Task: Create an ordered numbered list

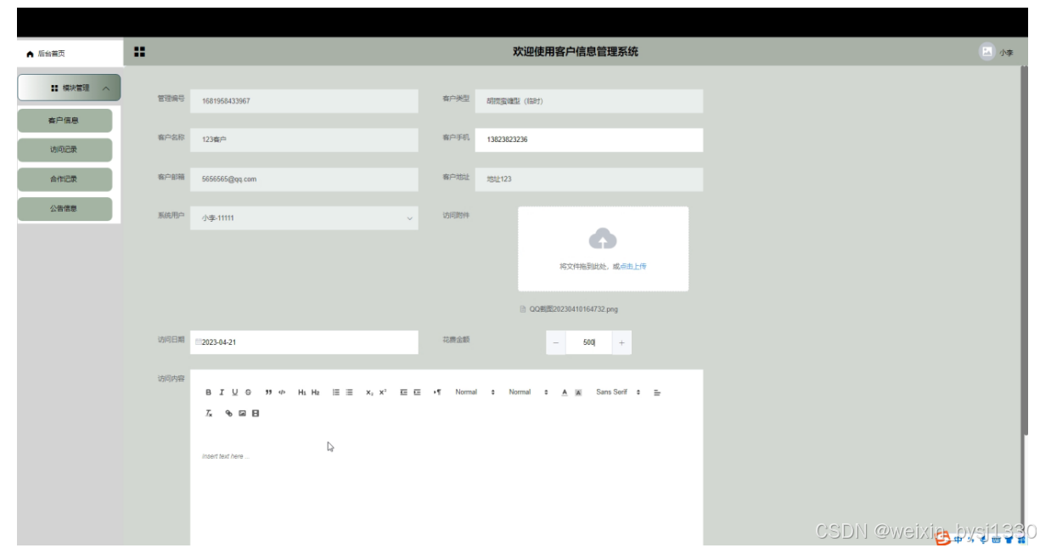Action: pos(336,393)
